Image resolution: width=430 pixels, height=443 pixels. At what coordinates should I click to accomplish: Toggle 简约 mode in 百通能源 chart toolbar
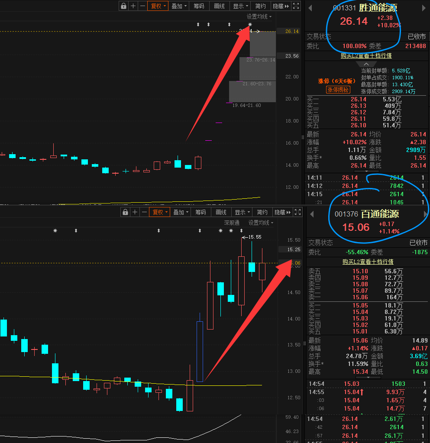[x=262, y=212]
